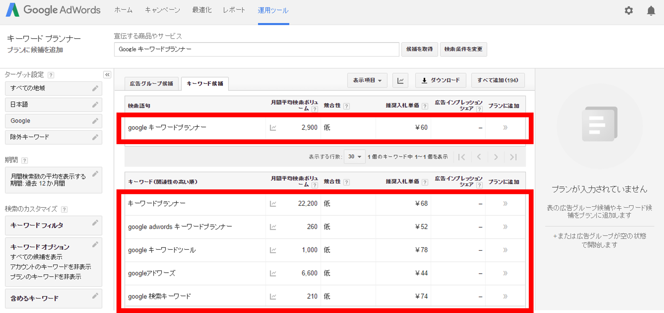Edit the 期間 date range setting
The width and height of the screenshot is (664, 313).
click(x=95, y=174)
